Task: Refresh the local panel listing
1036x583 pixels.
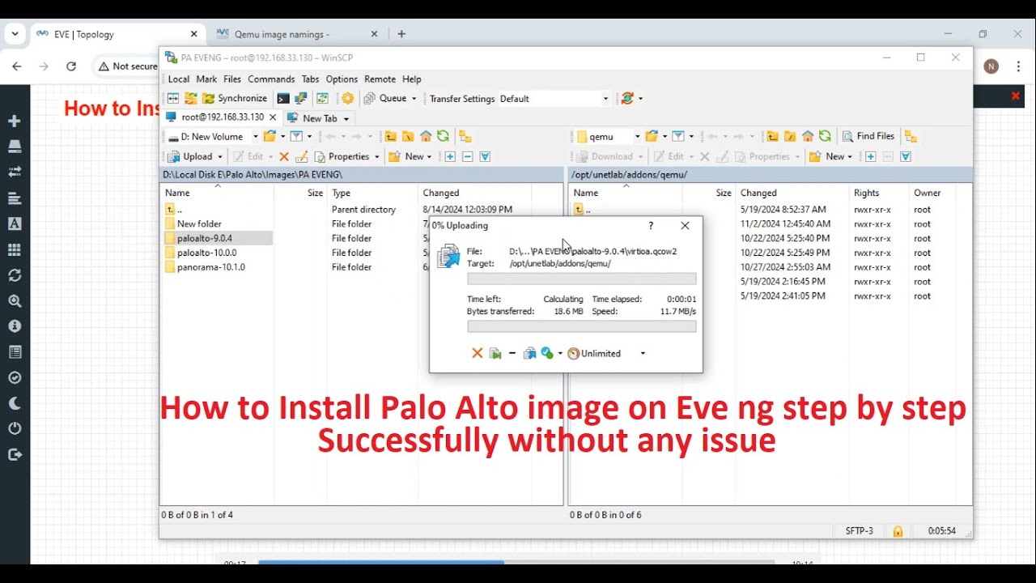Action: pos(443,136)
